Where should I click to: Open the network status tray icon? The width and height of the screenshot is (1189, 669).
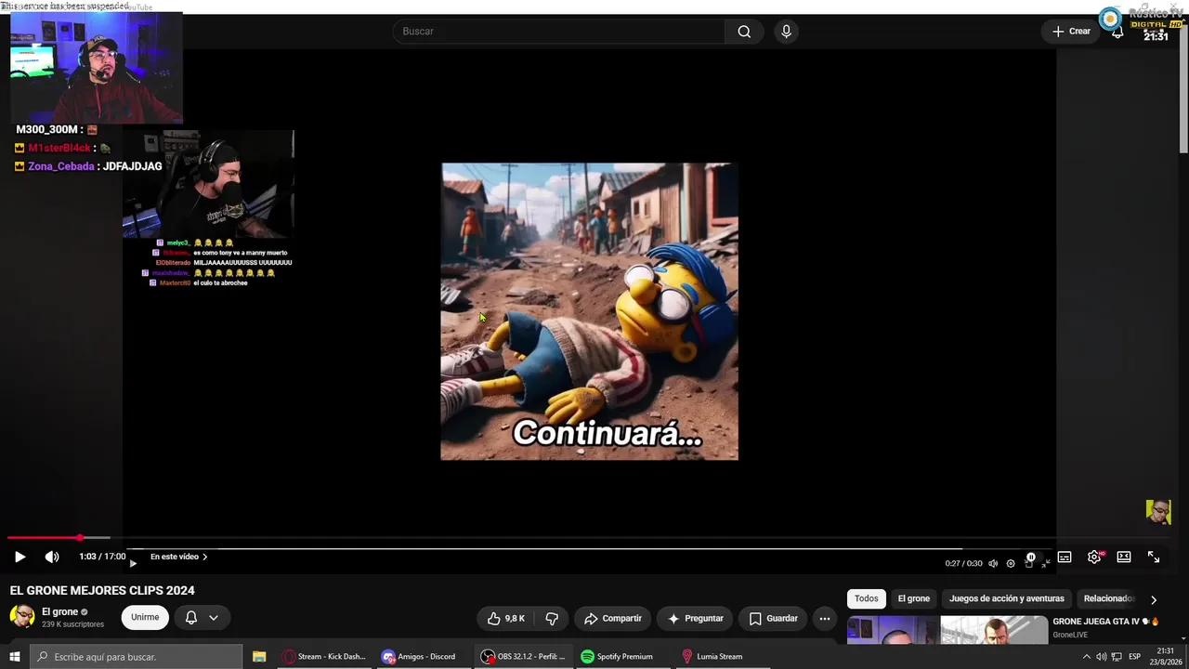tap(1117, 657)
